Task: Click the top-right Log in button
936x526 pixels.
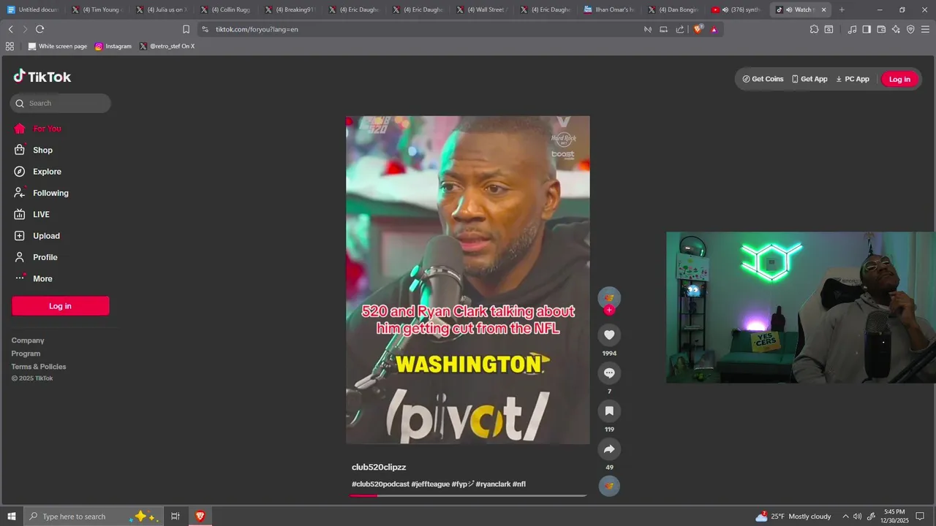Action: (899, 79)
